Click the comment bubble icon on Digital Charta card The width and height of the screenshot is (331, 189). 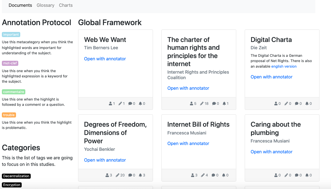point(297,104)
